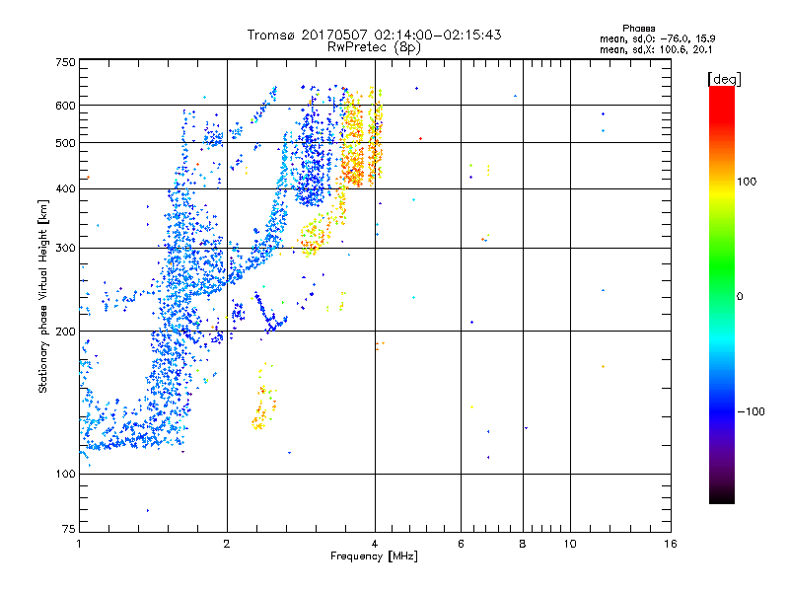Click the y-axis tick label '200'
The width and height of the screenshot is (789, 592).
65,332
